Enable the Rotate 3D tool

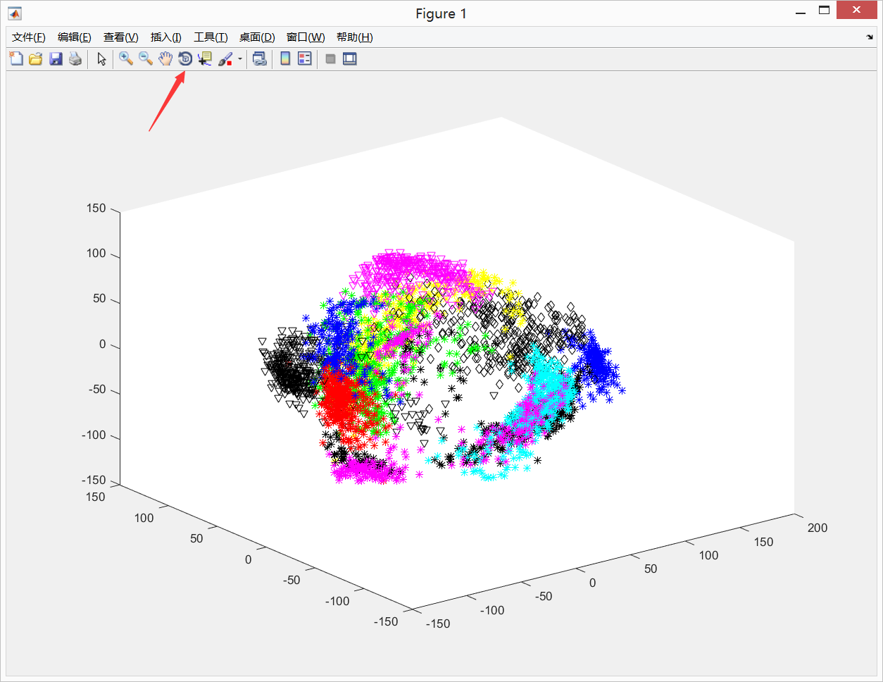pos(185,59)
